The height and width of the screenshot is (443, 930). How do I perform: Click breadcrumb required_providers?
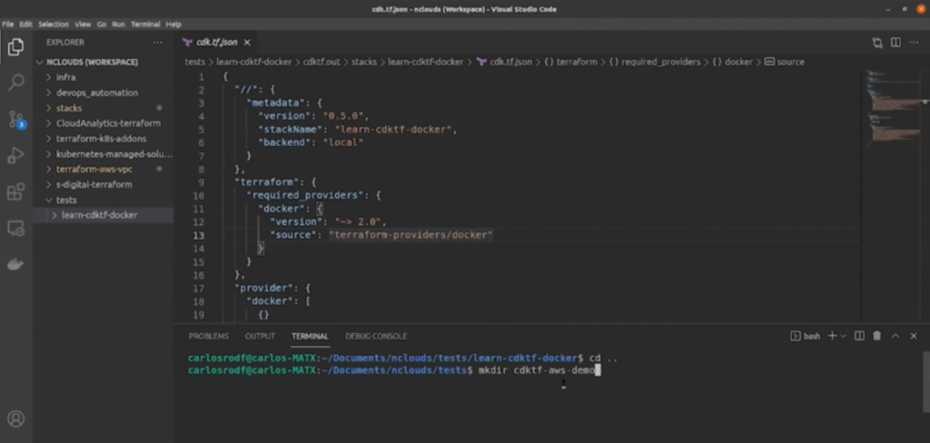[x=661, y=62]
